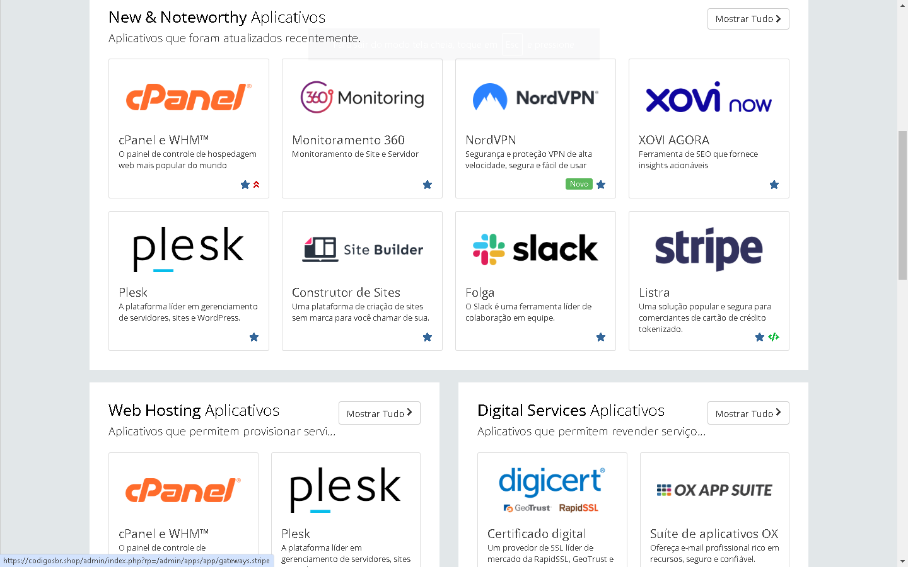908x567 pixels.
Task: Click the star icon on cPanel card
Action: tap(245, 185)
